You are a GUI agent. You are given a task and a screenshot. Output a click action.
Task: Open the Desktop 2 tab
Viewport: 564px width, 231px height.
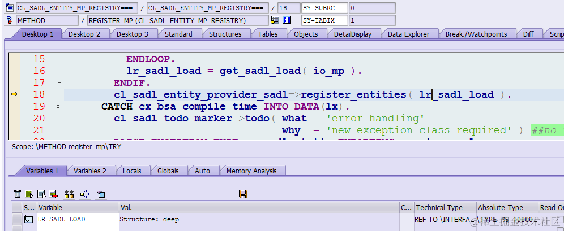[84, 34]
